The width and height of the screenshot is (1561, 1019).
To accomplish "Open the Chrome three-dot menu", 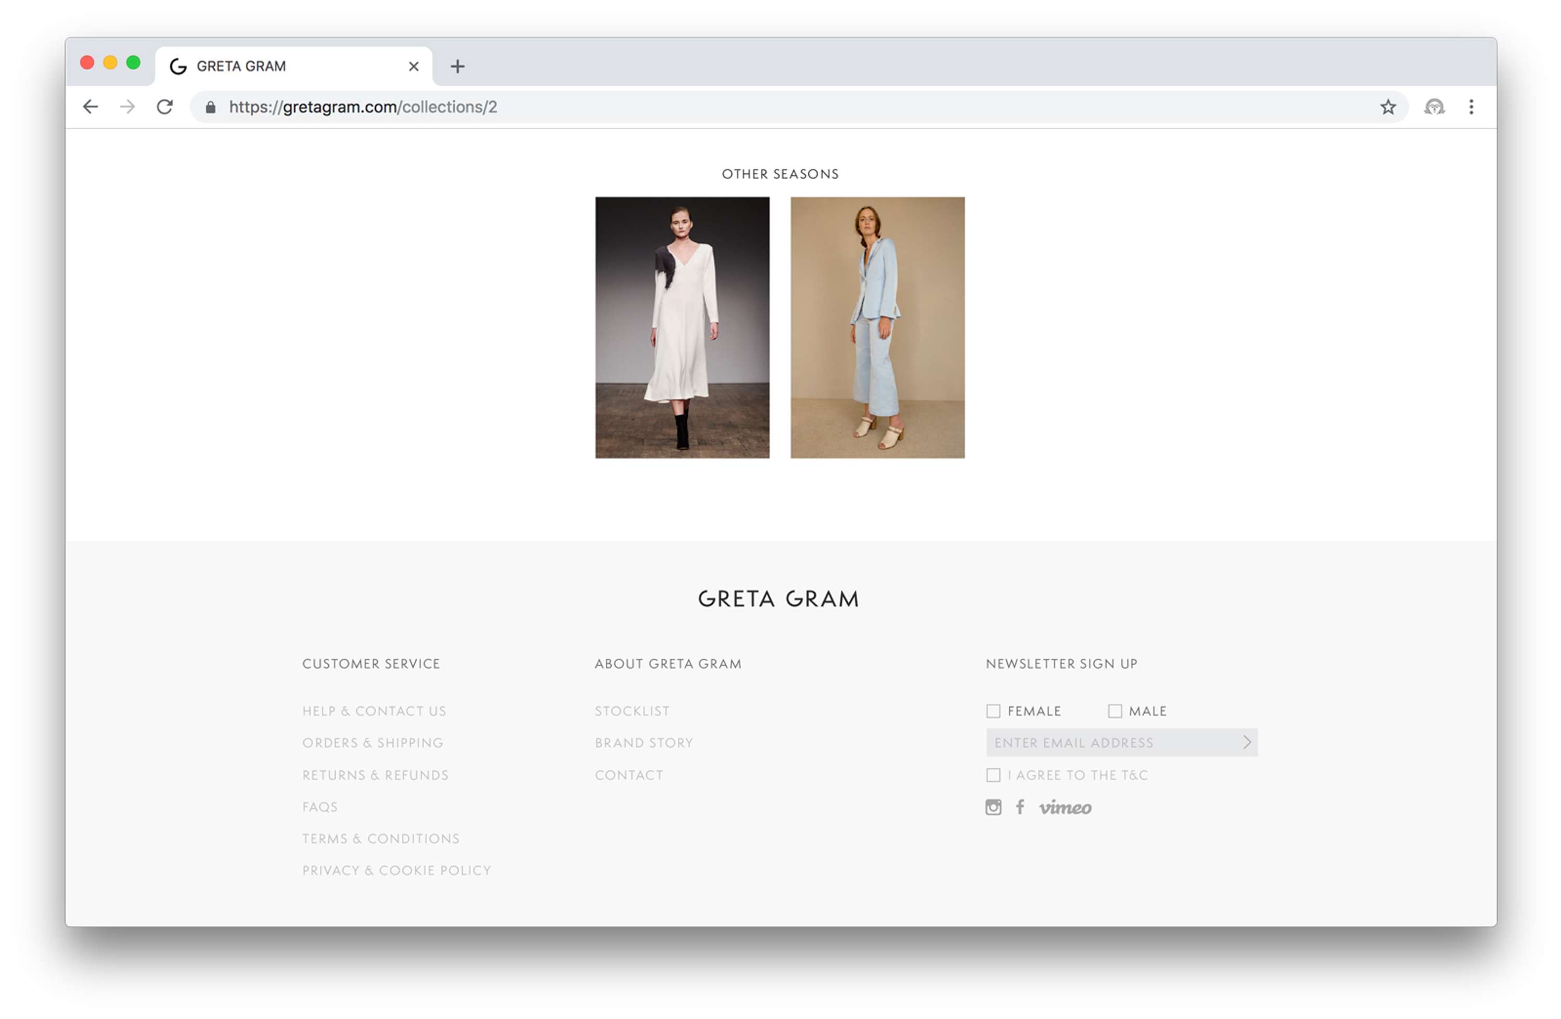I will (x=1471, y=107).
